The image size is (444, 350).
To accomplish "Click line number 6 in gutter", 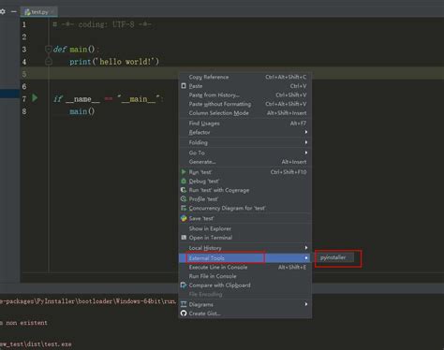I will [x=24, y=86].
